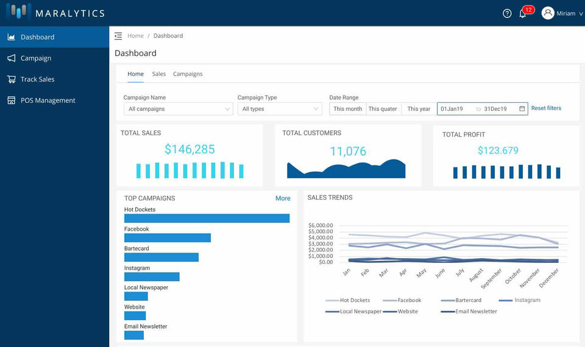The width and height of the screenshot is (585, 347).
Task: Switch to the Sales tab
Action: [158, 74]
